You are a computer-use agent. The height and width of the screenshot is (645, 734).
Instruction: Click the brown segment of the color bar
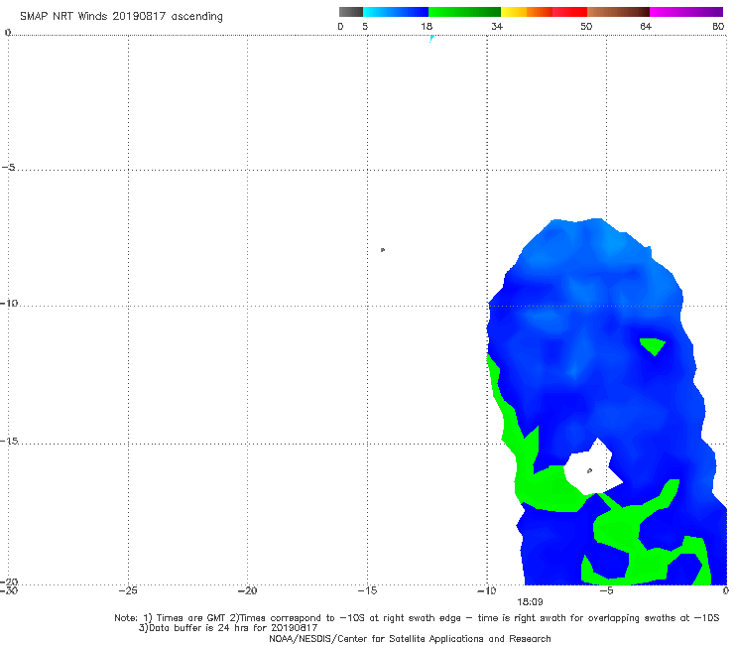click(x=618, y=12)
